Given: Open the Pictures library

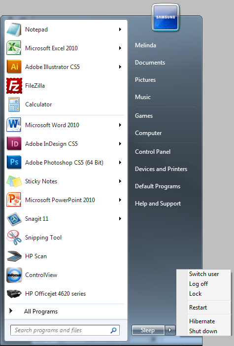Looking at the screenshot, I should (145, 80).
